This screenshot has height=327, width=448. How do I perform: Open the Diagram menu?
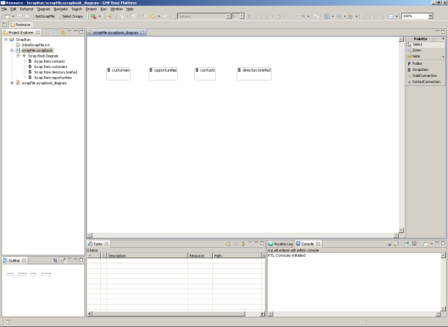[x=43, y=8]
